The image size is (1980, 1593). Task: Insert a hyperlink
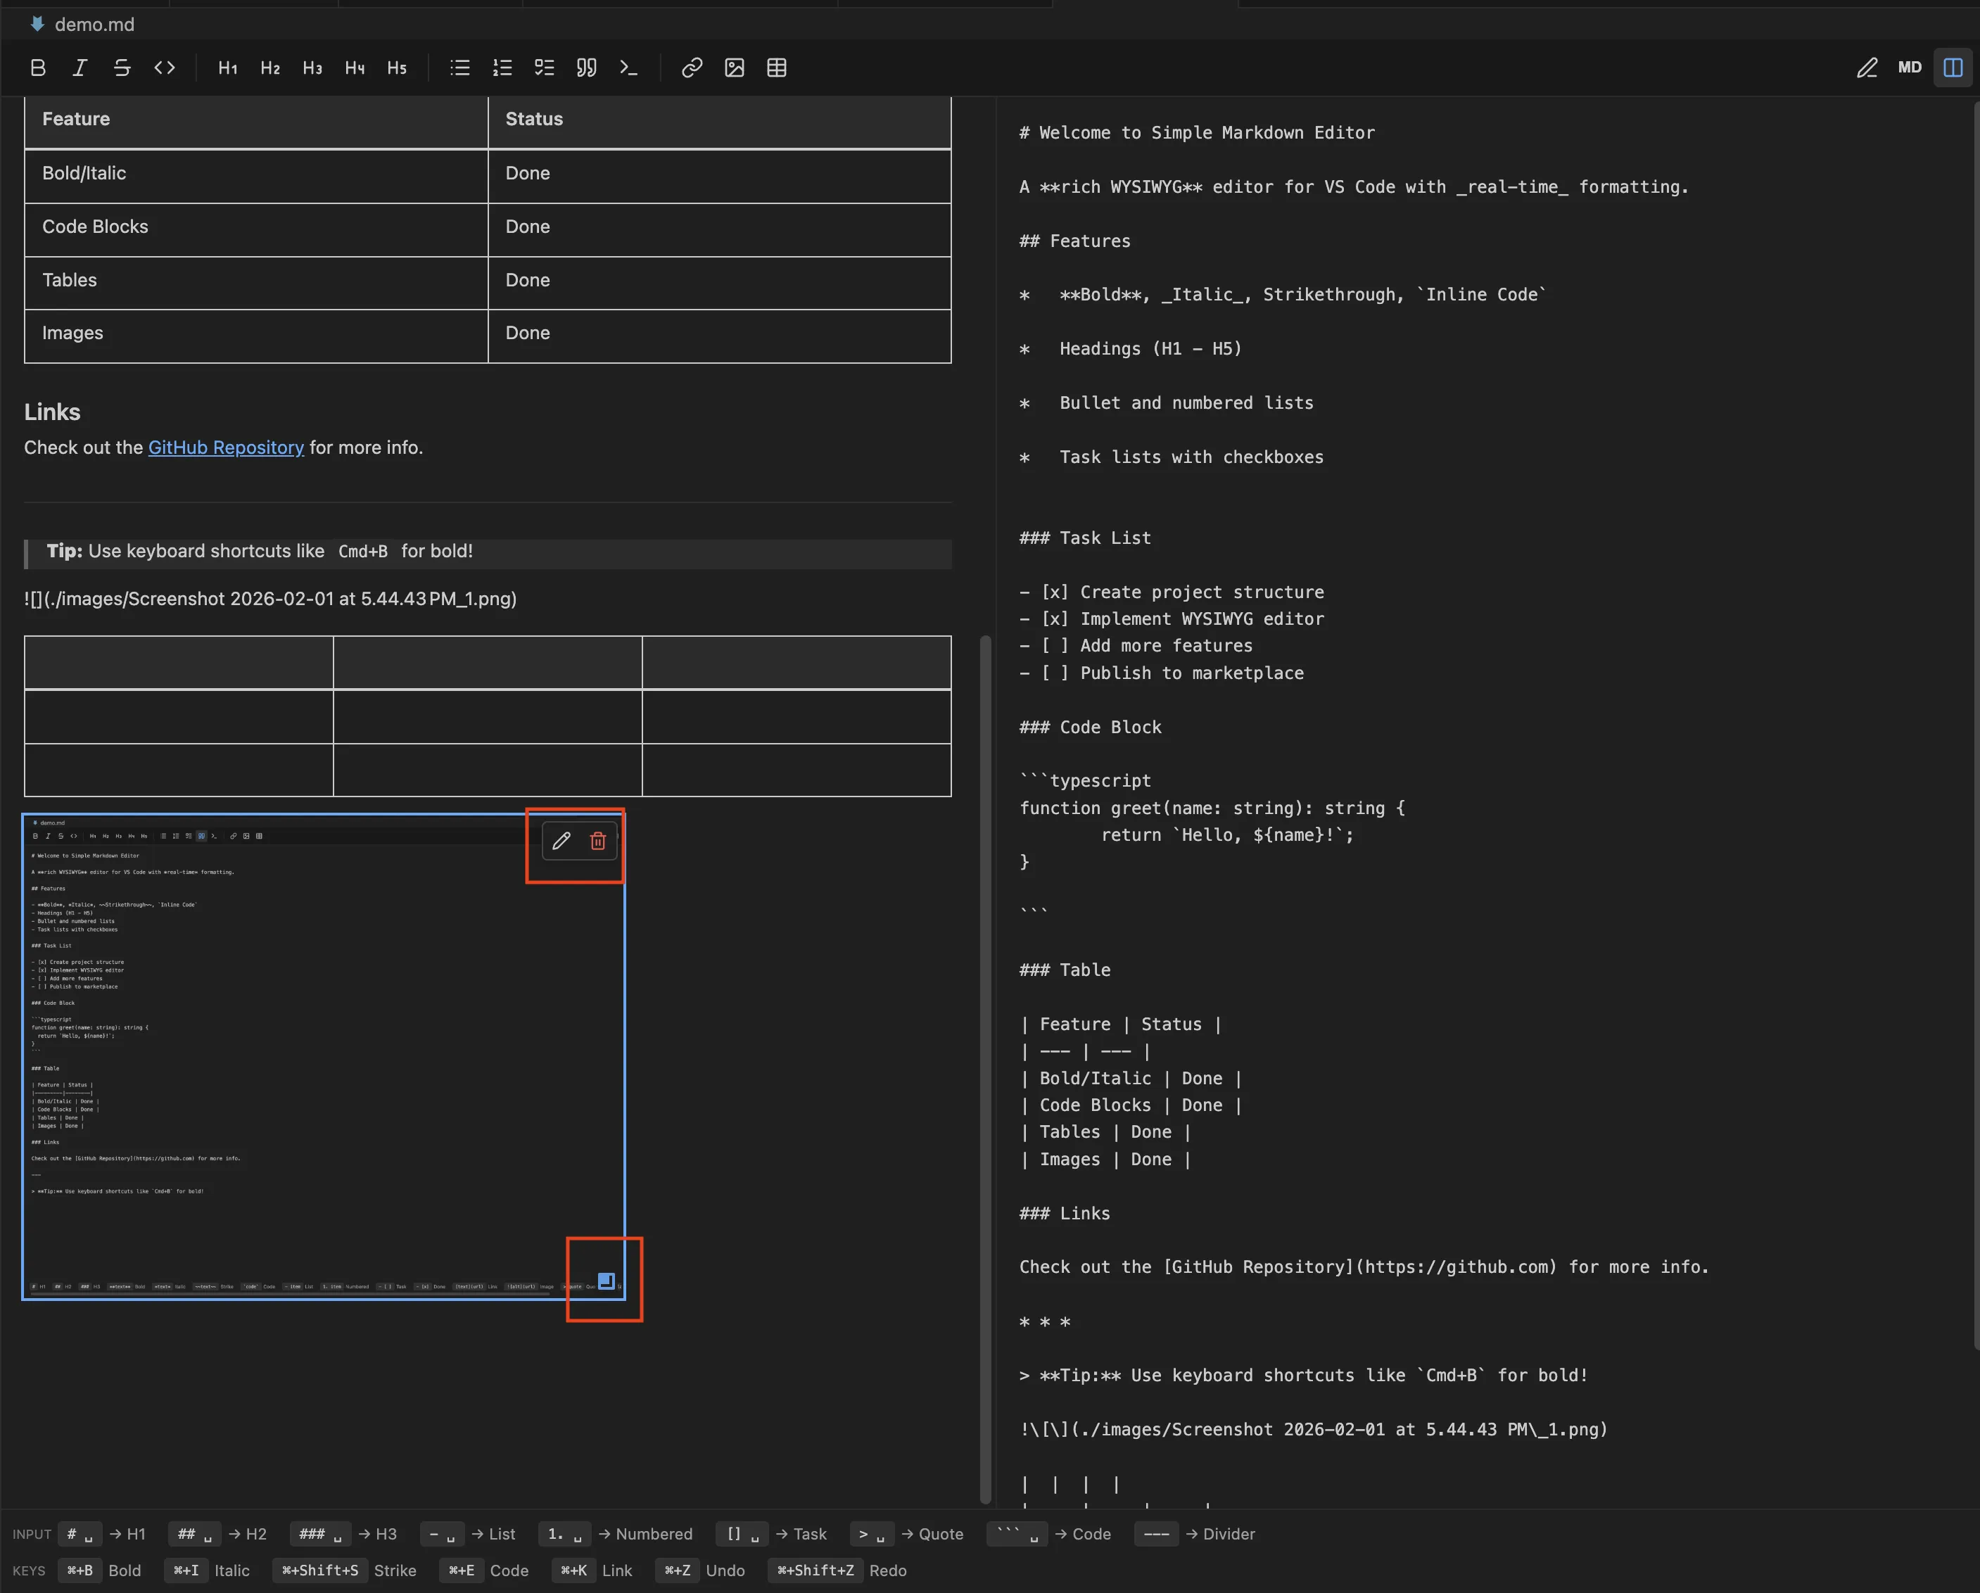(692, 67)
